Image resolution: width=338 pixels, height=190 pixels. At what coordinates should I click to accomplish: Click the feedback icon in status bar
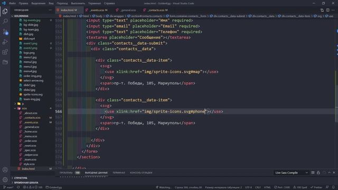click(327, 187)
